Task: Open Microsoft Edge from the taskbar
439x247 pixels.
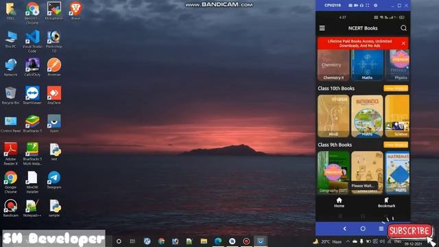Action: click(x=218, y=241)
